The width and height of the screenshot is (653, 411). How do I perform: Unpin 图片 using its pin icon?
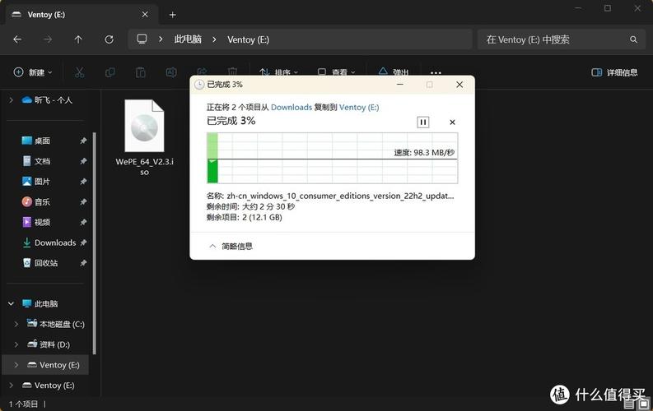pyautogui.click(x=83, y=182)
